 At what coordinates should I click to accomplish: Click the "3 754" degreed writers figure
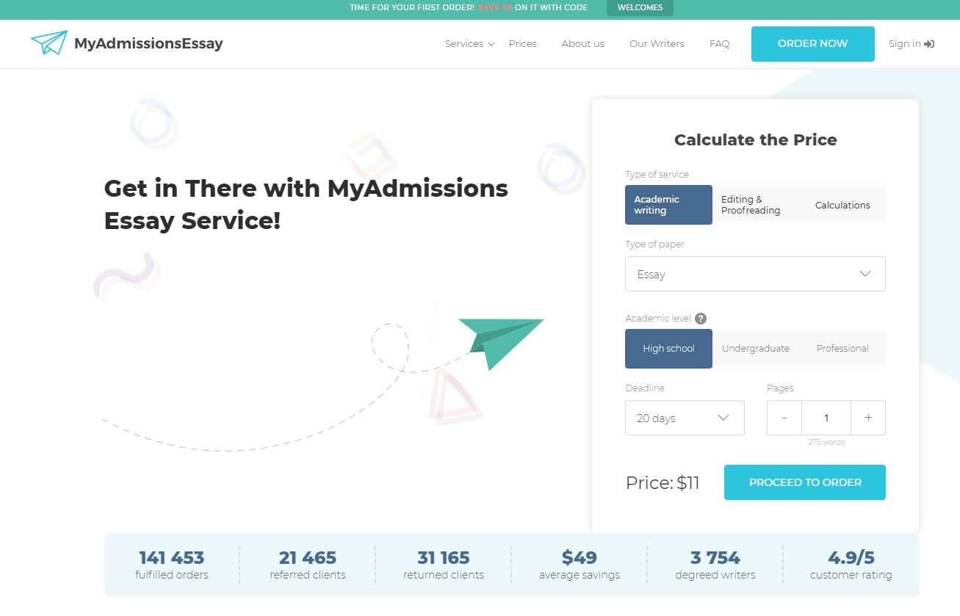pos(715,557)
